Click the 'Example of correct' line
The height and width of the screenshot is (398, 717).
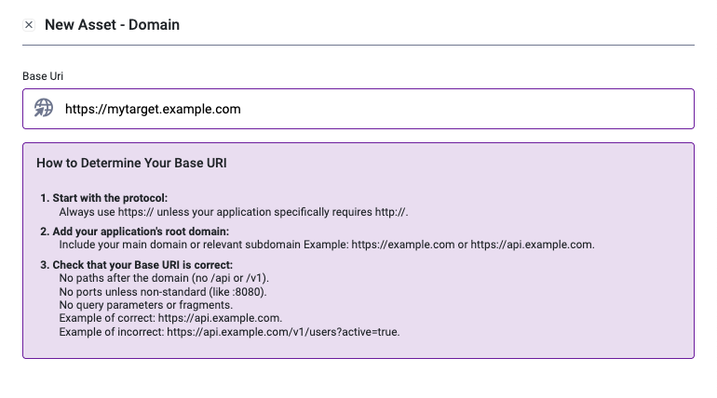point(170,318)
